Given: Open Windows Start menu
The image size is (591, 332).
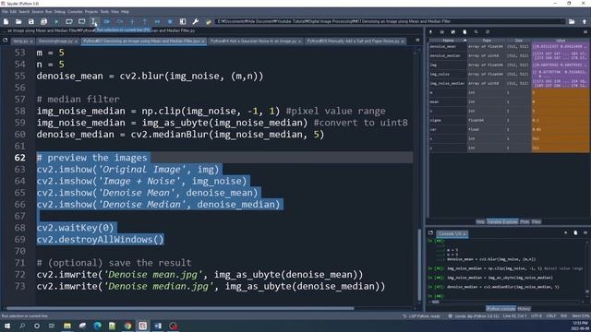Looking at the screenshot, I should tap(7, 326).
